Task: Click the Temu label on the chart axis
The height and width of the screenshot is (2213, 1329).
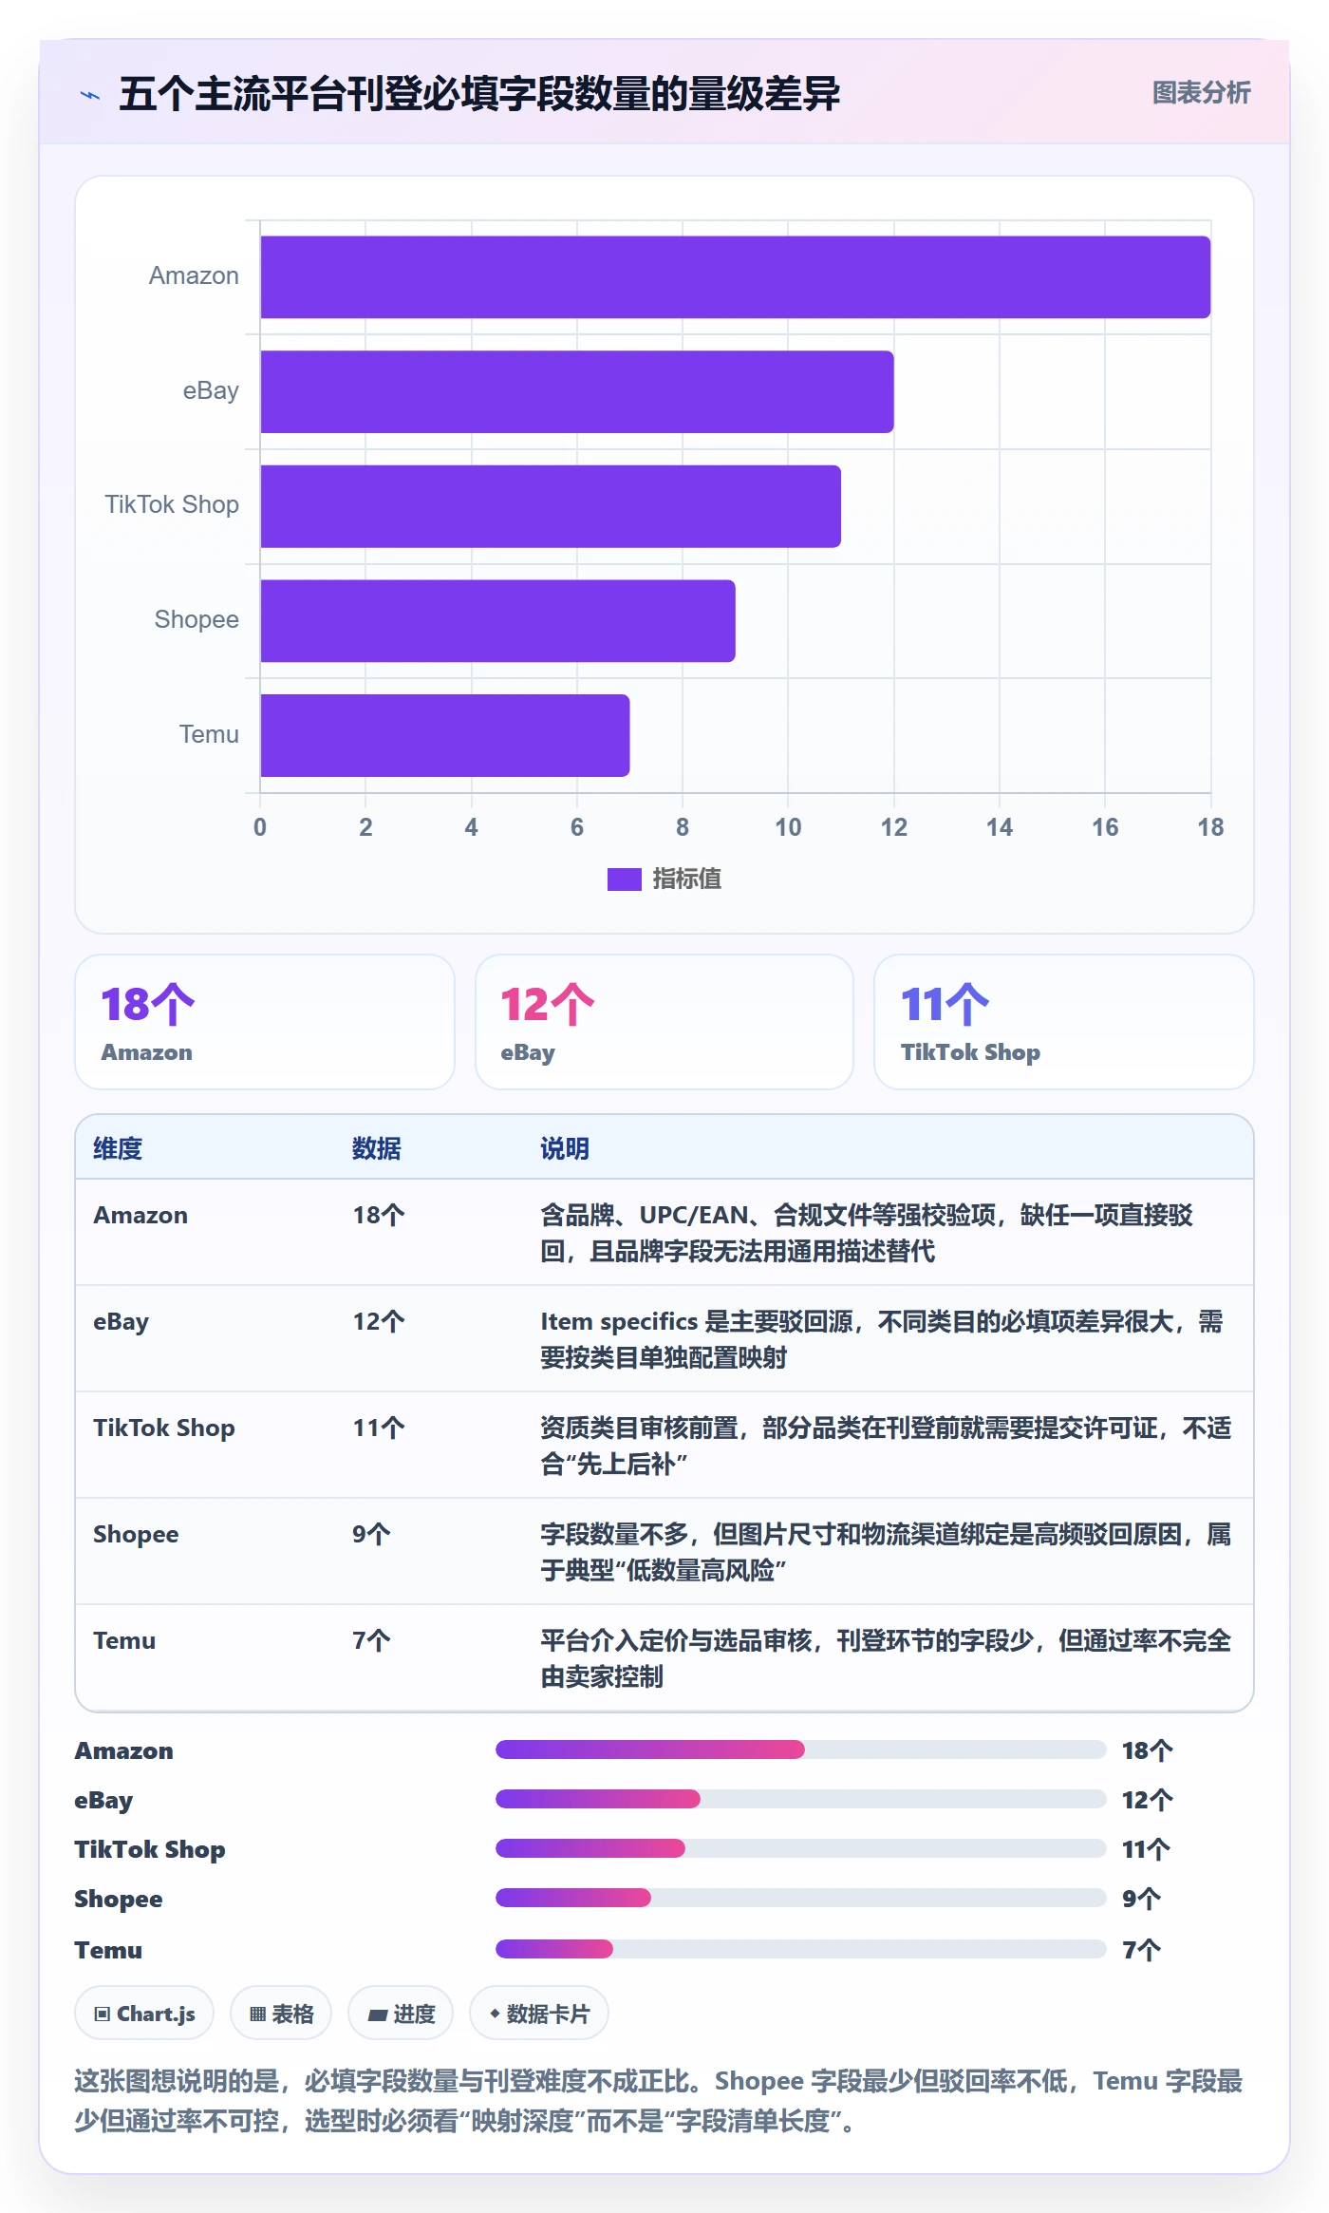Action: (209, 734)
